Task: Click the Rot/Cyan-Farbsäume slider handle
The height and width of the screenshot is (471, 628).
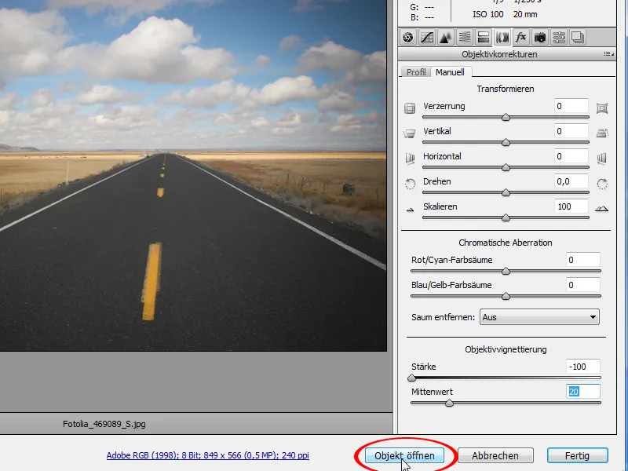Action: coord(506,271)
